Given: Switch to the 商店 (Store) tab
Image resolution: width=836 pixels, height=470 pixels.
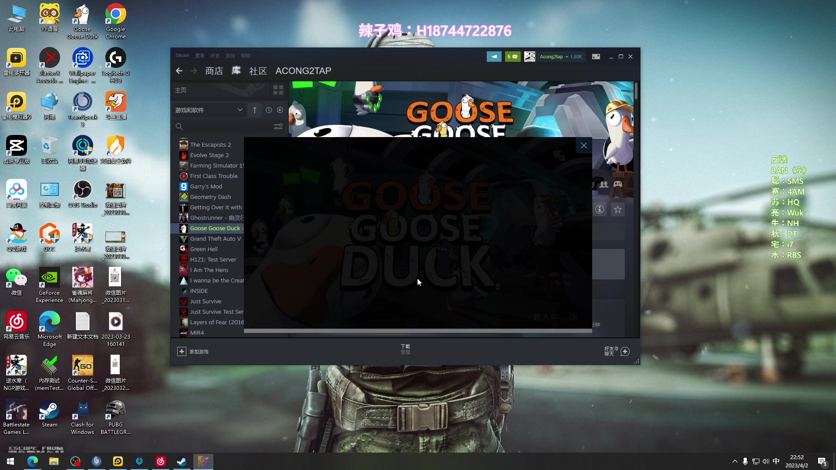Looking at the screenshot, I should tap(214, 71).
